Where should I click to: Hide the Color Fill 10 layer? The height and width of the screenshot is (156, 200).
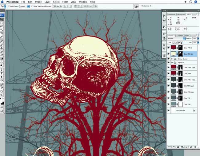(169, 48)
